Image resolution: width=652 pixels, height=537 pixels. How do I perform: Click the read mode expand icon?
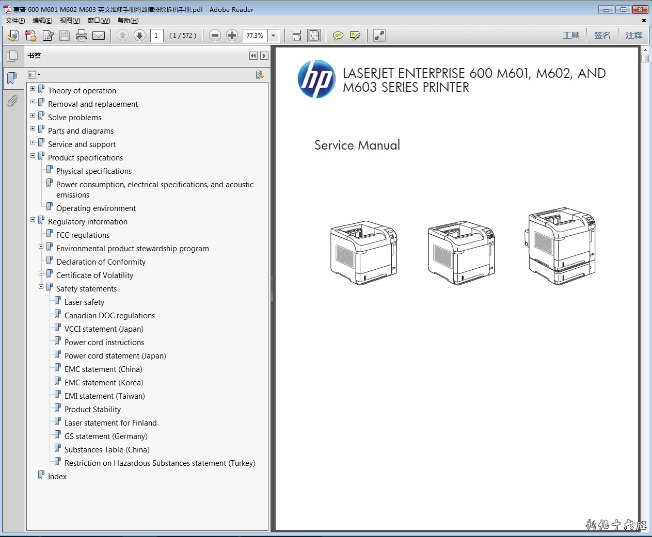pyautogui.click(x=379, y=36)
